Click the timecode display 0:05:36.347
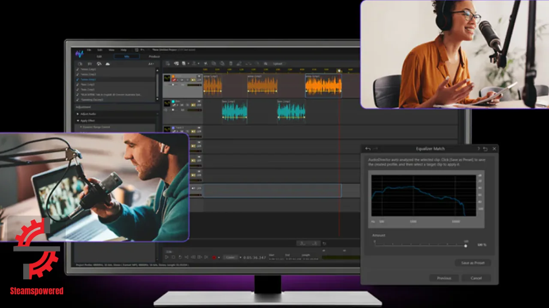The height and width of the screenshot is (308, 549). coord(254,258)
